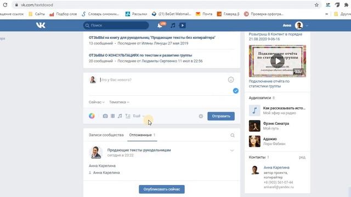The height and width of the screenshot is (197, 351).
Task: Click the VK logo
Action: 41,25
